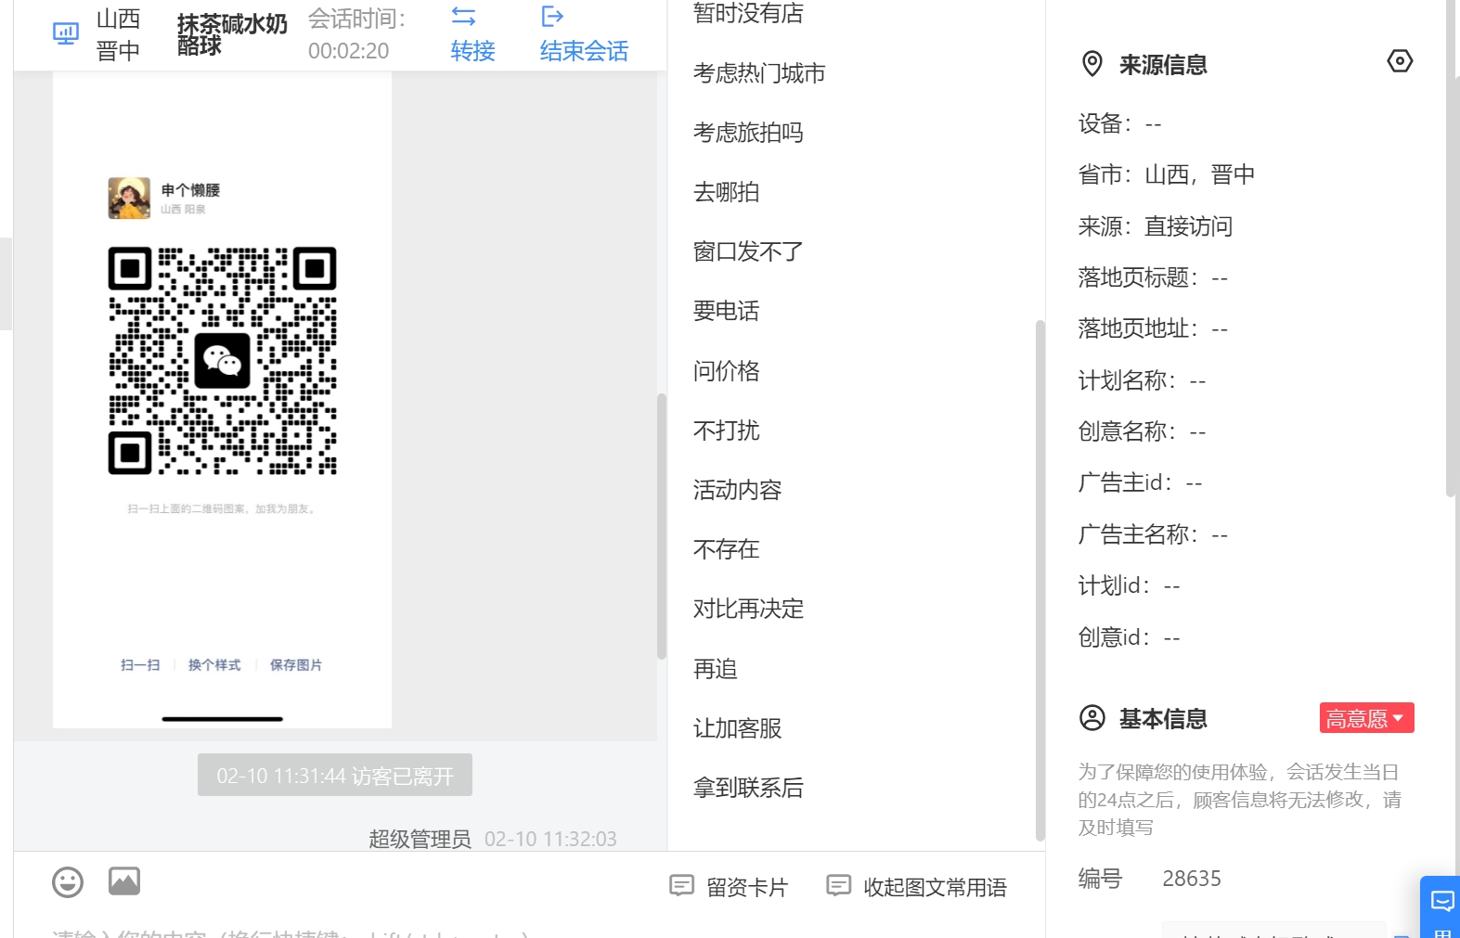Click the 会话时间 00:02:20 timer
This screenshot has width=1460, height=938.
pos(357,34)
